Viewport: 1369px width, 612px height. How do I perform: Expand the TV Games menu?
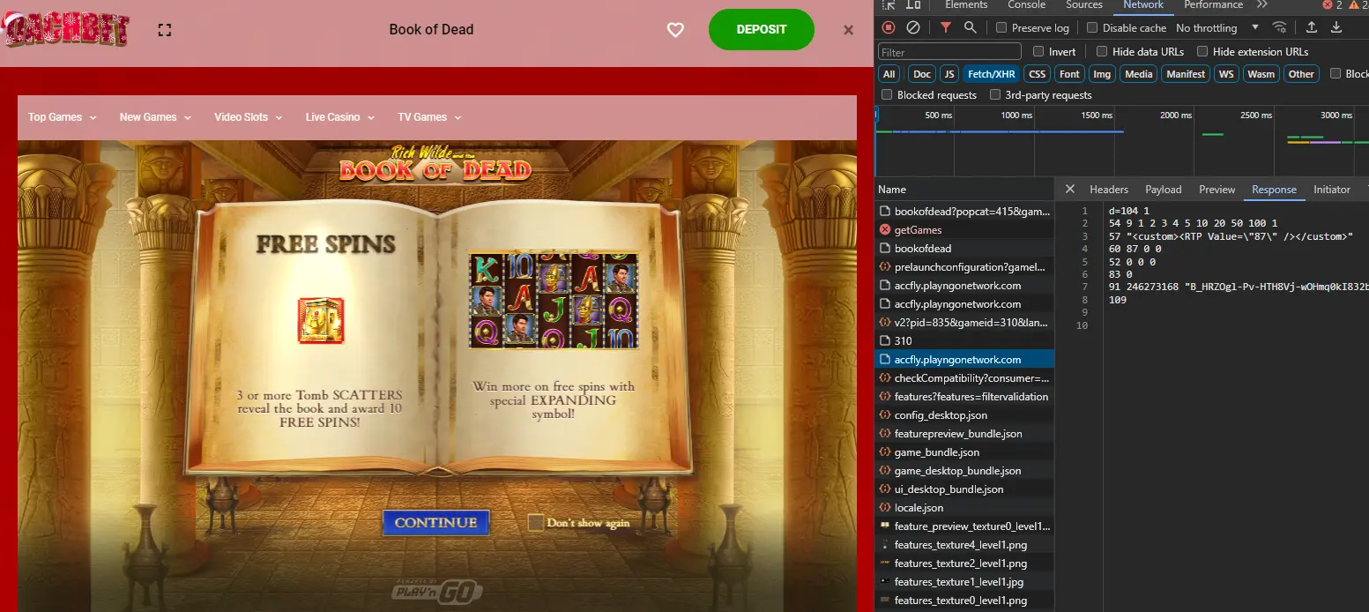coord(429,117)
